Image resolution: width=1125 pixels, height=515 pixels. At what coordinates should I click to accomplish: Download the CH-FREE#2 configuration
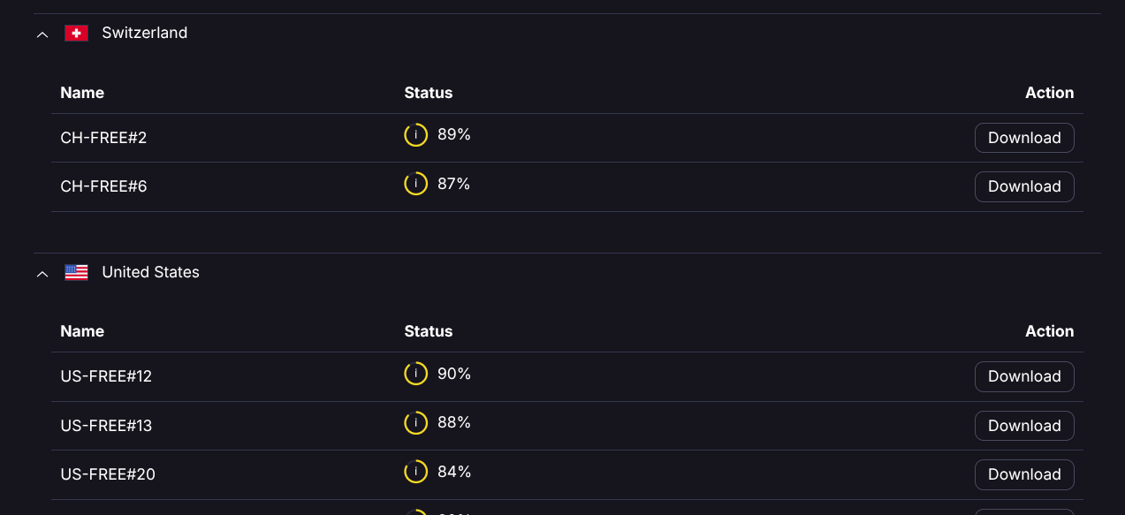click(x=1023, y=138)
